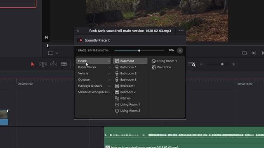The height and width of the screenshot is (148, 264).
Task: Select the Trim Edit Mode tool
Action: point(43,64)
